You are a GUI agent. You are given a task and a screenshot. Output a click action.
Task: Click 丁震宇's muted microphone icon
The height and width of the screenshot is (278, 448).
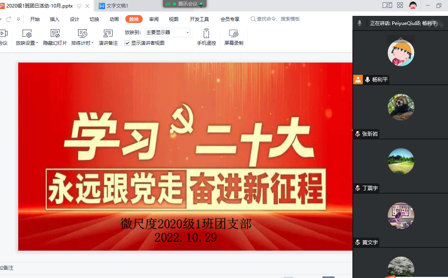click(x=358, y=188)
